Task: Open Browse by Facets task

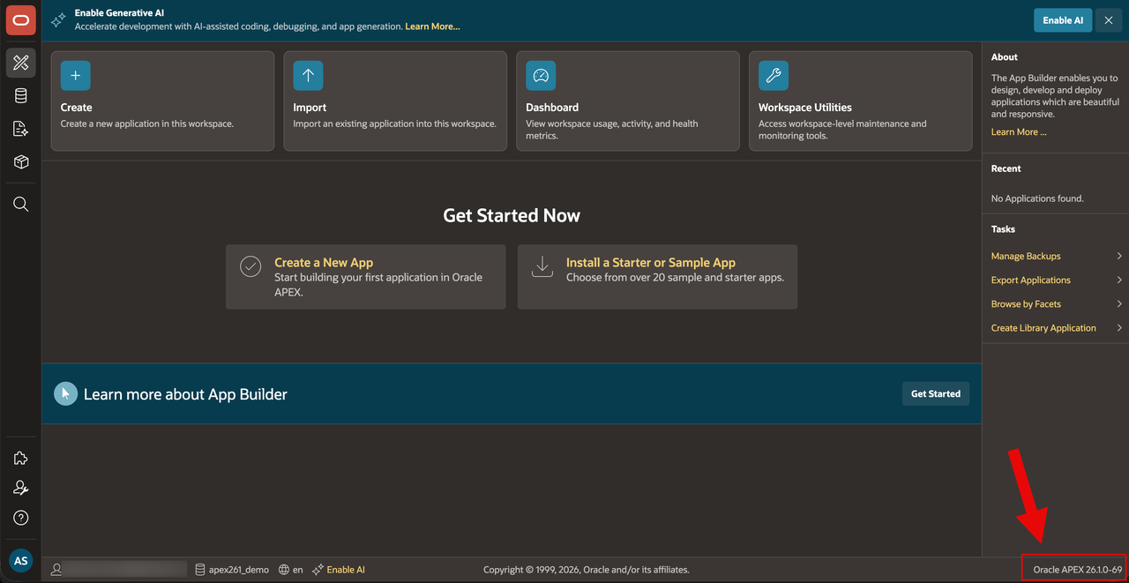Action: [1026, 303]
